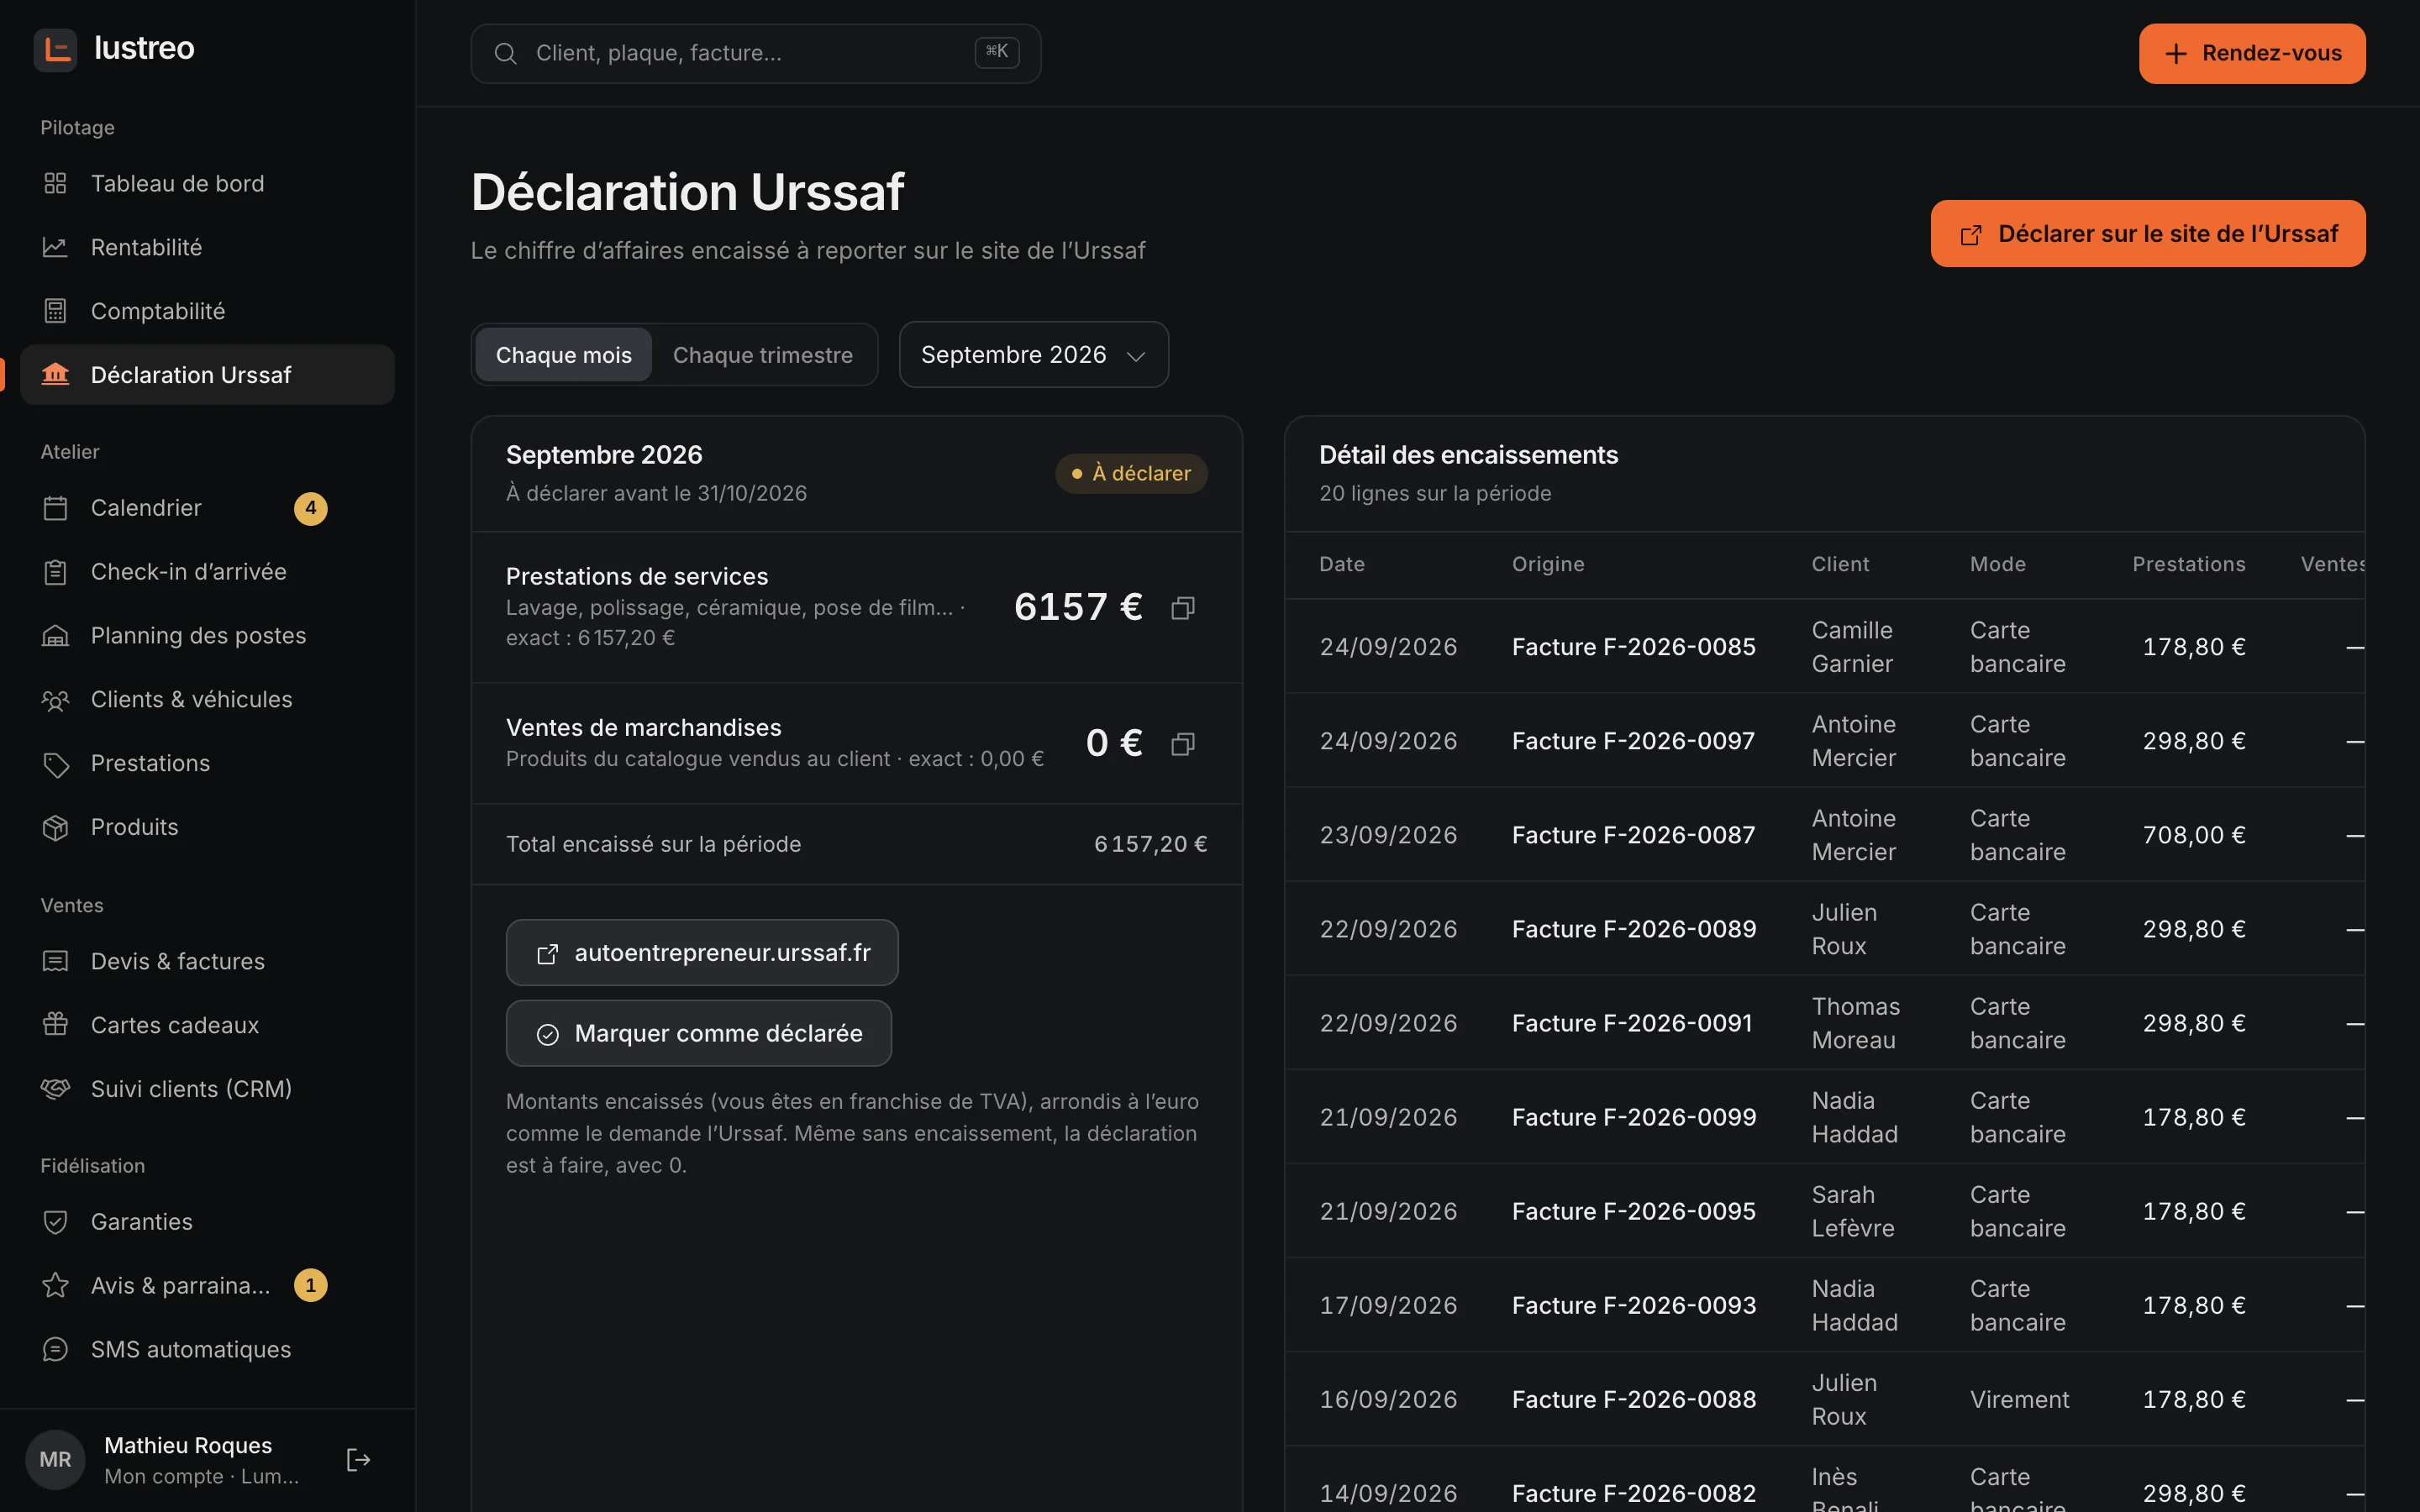
Task: Click the Calendrier calendar icon
Action: (55, 508)
